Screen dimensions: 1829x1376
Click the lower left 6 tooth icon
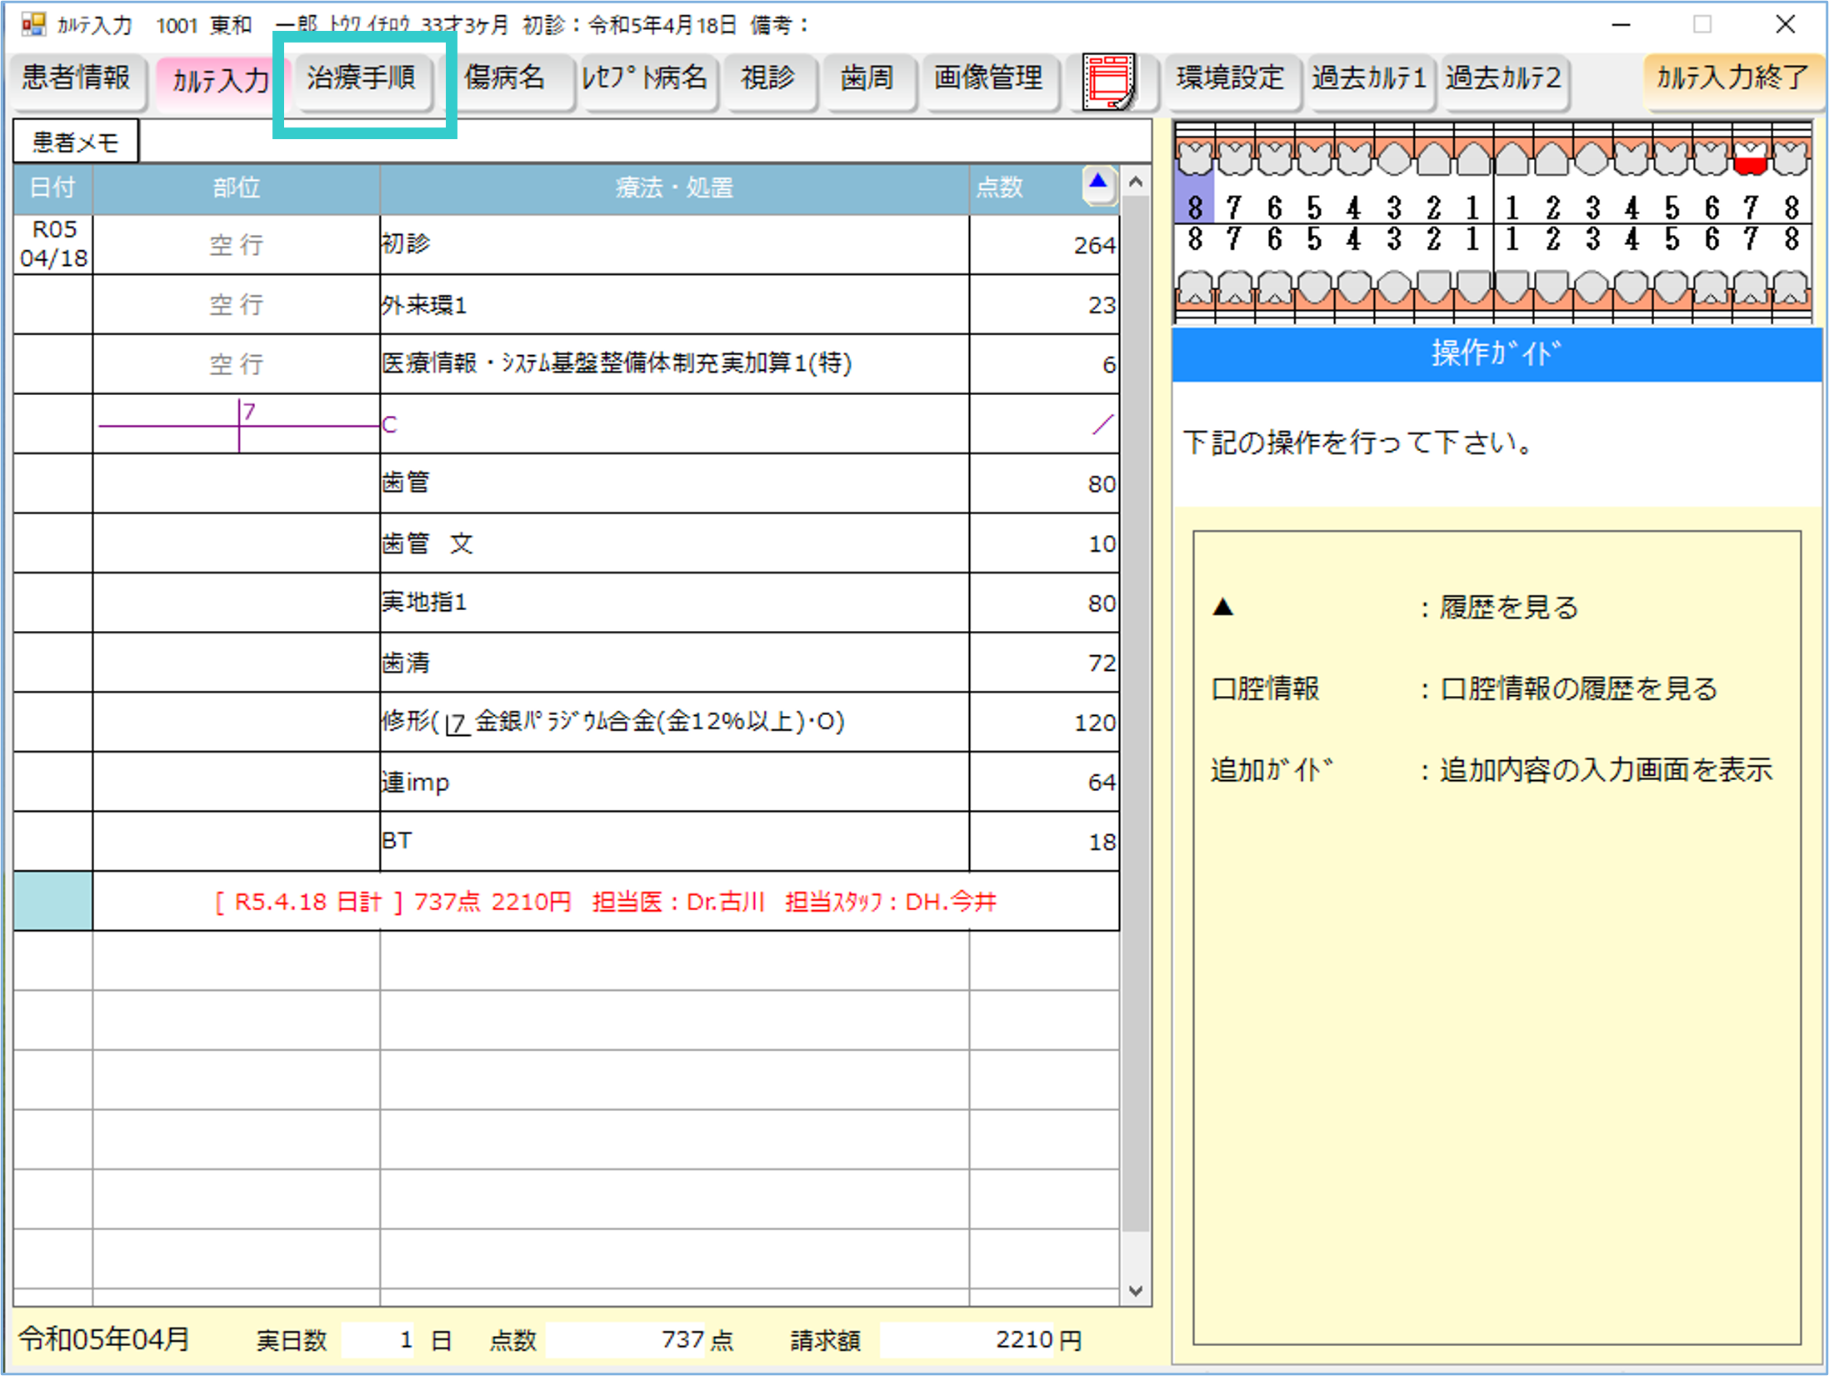[1710, 288]
